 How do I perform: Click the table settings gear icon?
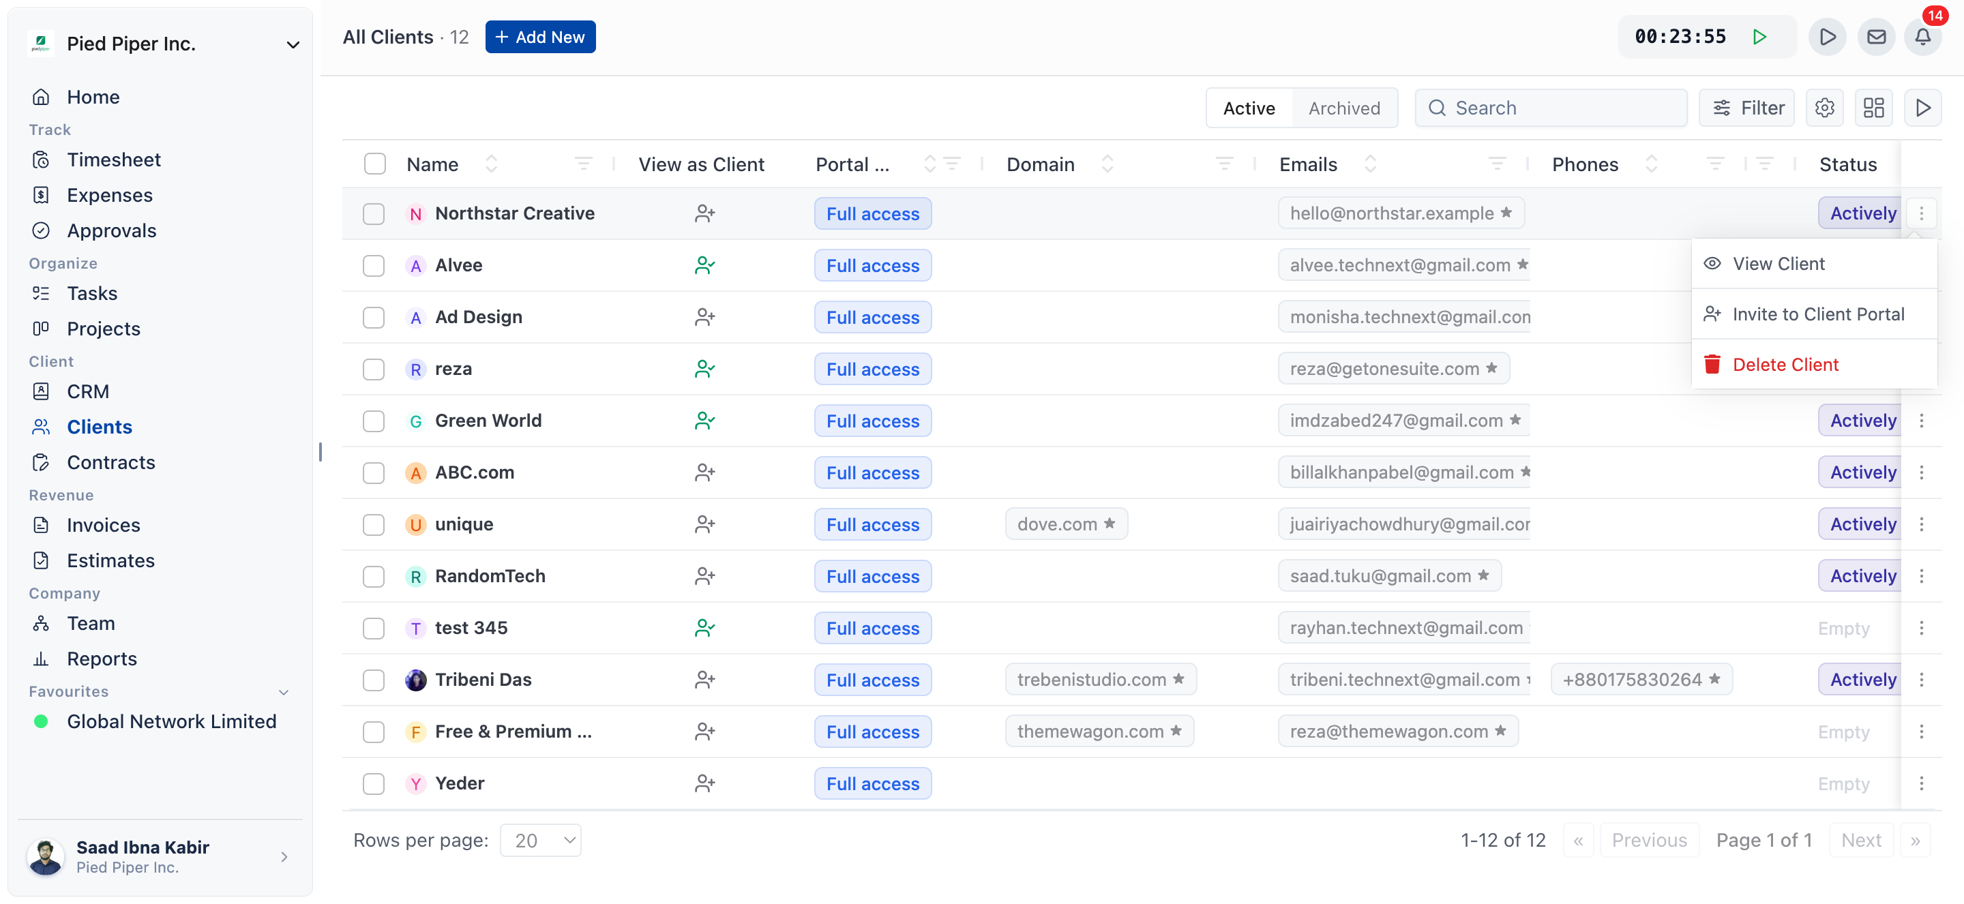1824,108
